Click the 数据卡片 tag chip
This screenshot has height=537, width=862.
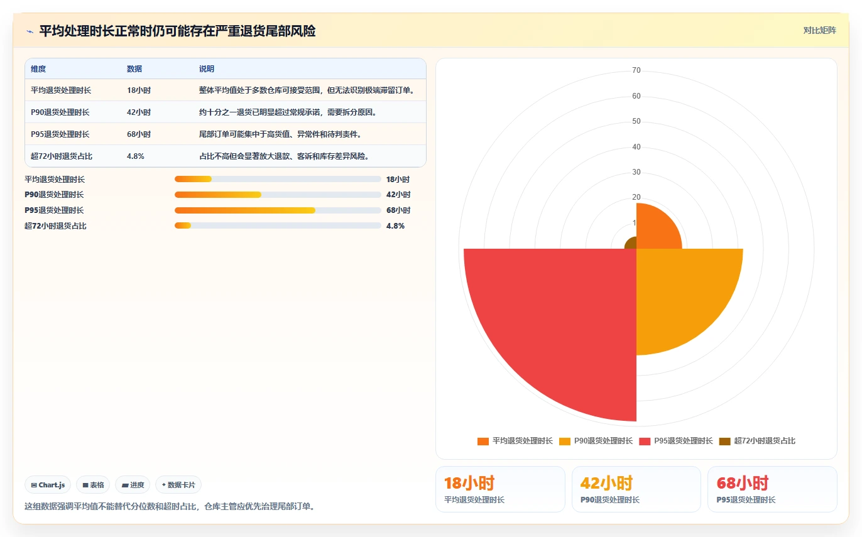pyautogui.click(x=178, y=485)
